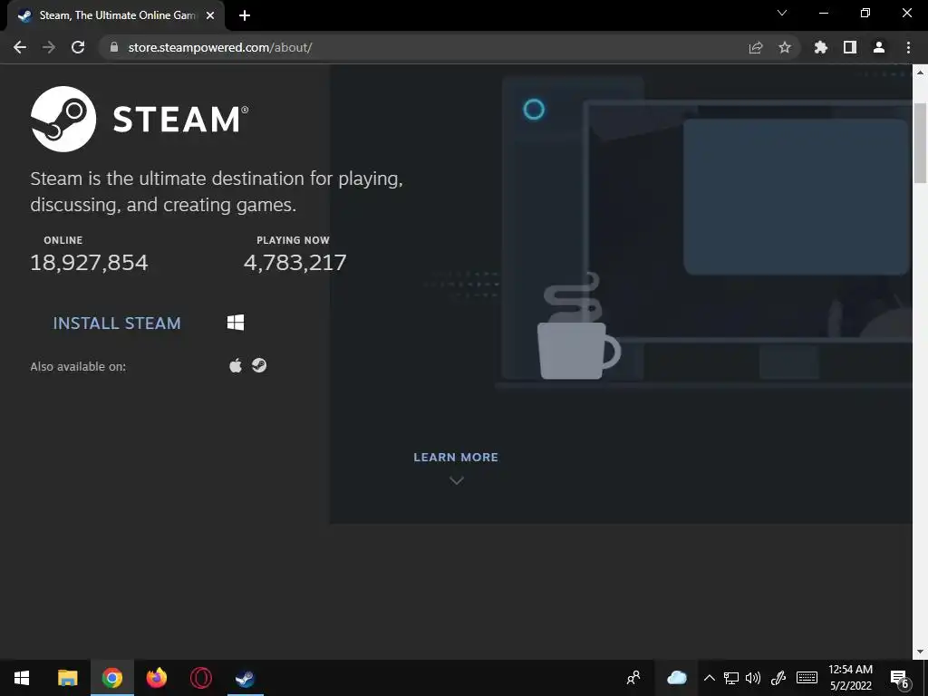Click the playing now count 4,783,217
928x696 pixels.
[295, 263]
